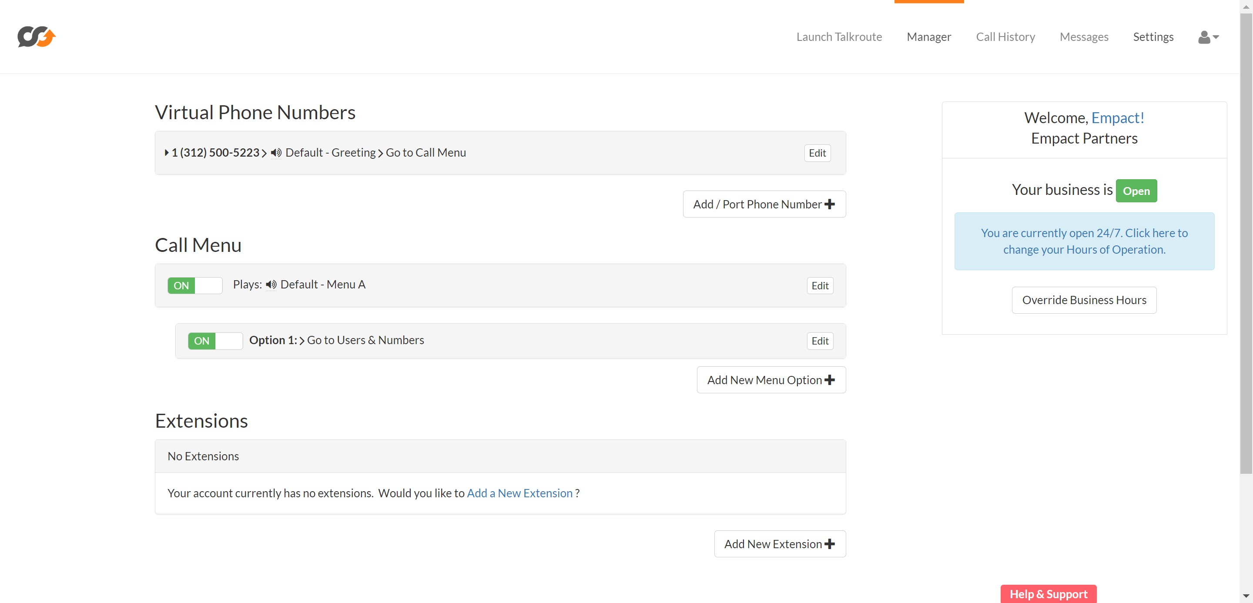Toggle the Call Menu ON switch
The image size is (1253, 603).
point(194,285)
